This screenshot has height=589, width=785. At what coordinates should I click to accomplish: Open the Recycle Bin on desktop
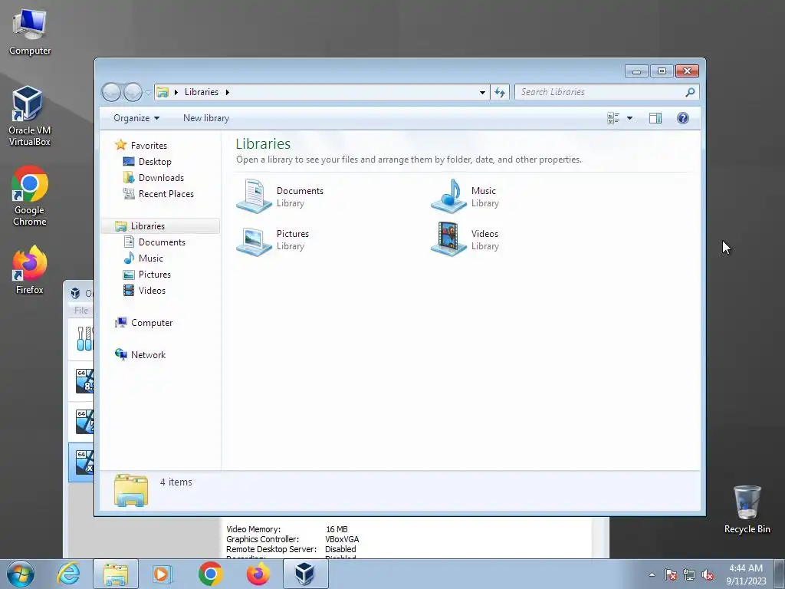point(747,509)
